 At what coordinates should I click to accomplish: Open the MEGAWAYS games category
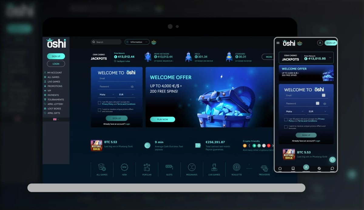click(191, 167)
